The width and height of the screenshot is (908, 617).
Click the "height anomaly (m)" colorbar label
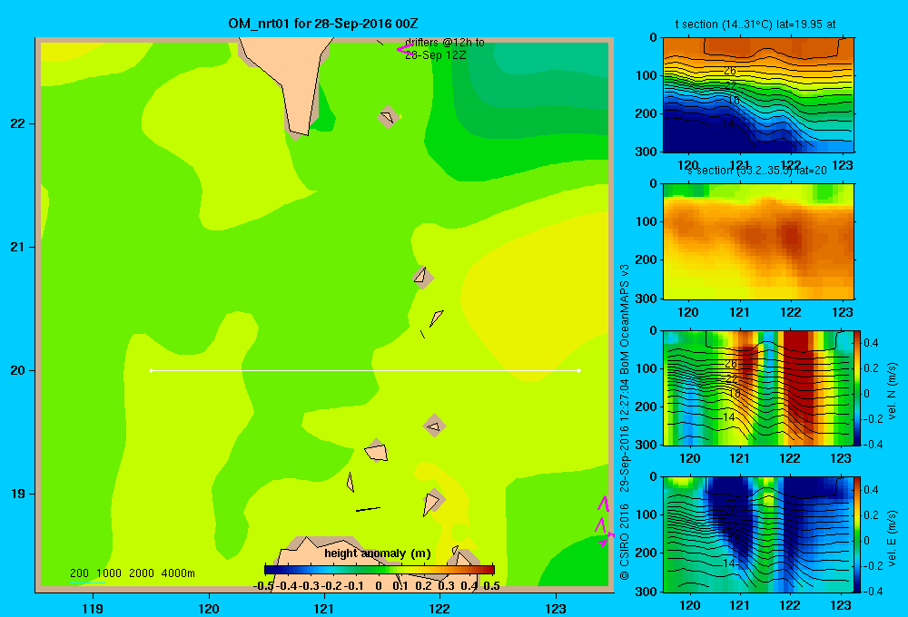pos(378,553)
